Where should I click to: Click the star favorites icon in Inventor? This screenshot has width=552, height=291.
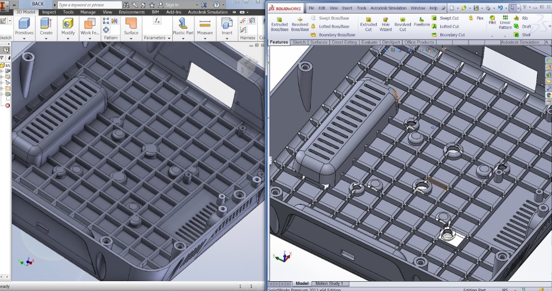151,5
